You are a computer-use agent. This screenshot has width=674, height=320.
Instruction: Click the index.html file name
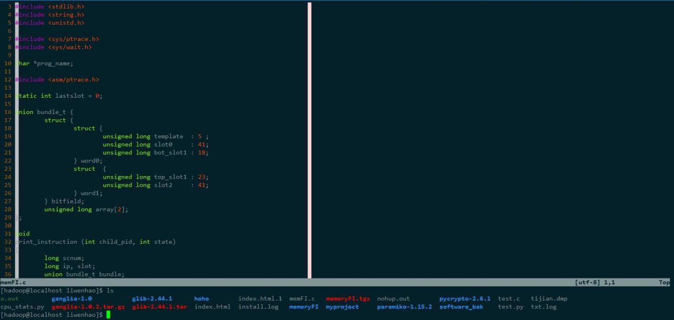(213, 307)
